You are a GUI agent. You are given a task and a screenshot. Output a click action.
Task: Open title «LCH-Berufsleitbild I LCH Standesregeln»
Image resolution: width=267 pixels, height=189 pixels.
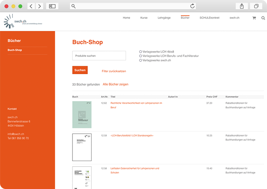coord(132,136)
